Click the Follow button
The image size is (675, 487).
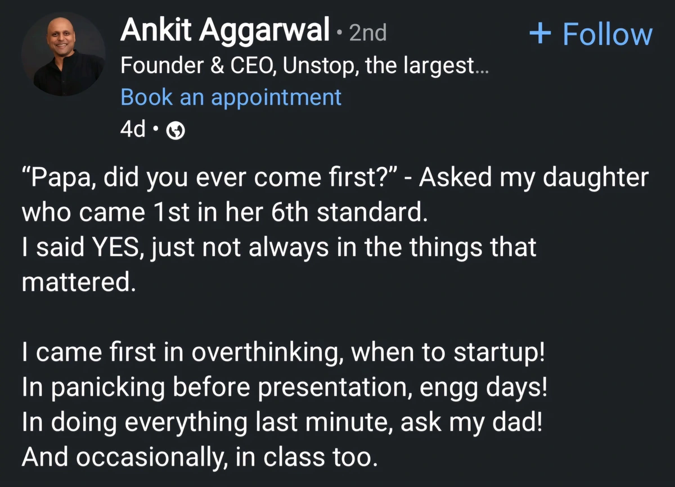(x=591, y=33)
